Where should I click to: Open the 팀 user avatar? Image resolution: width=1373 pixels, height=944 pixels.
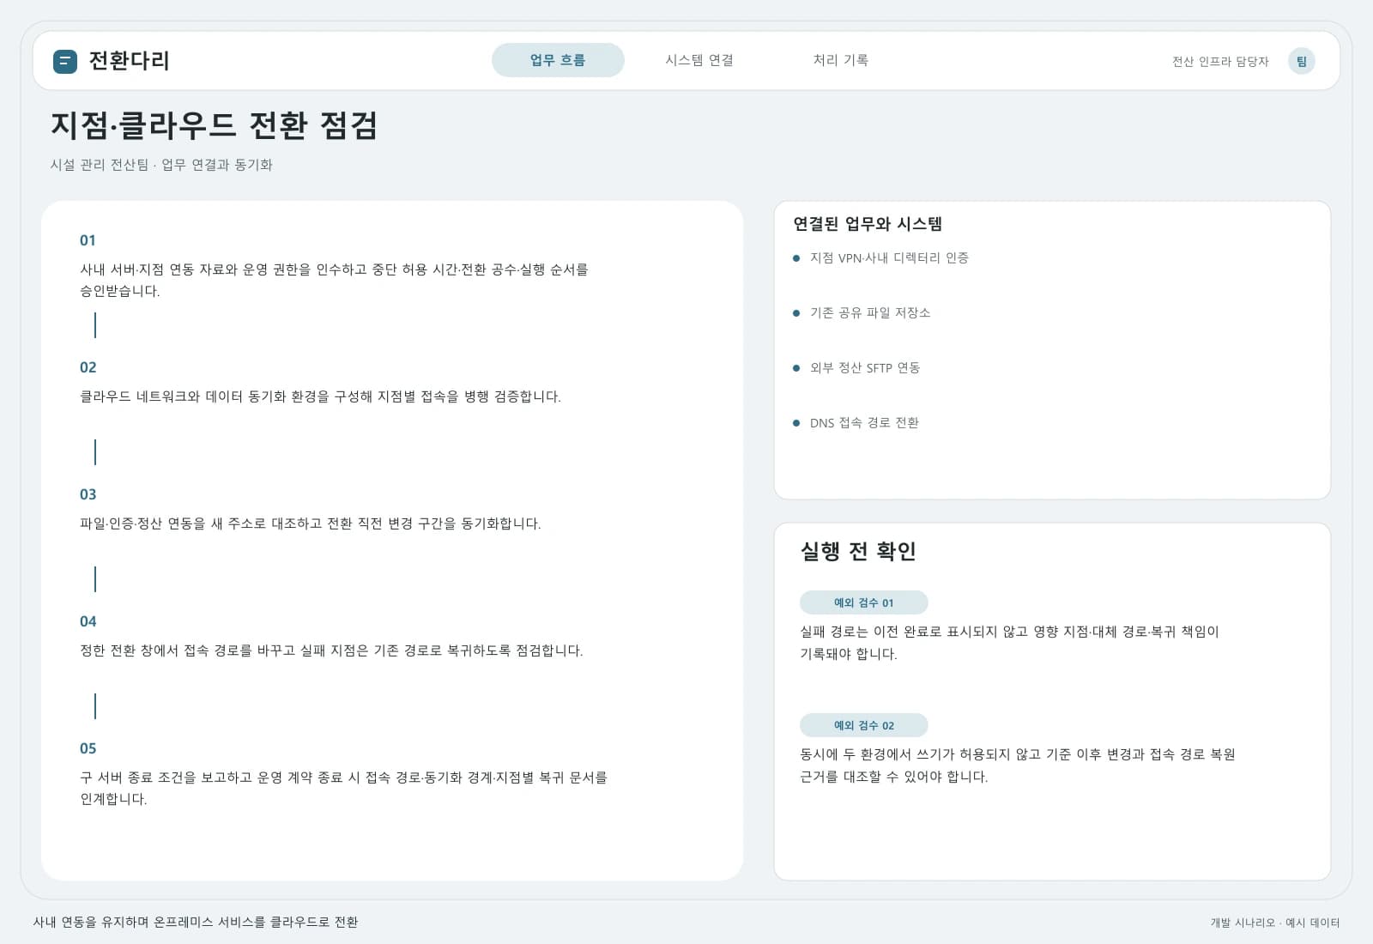(x=1301, y=61)
